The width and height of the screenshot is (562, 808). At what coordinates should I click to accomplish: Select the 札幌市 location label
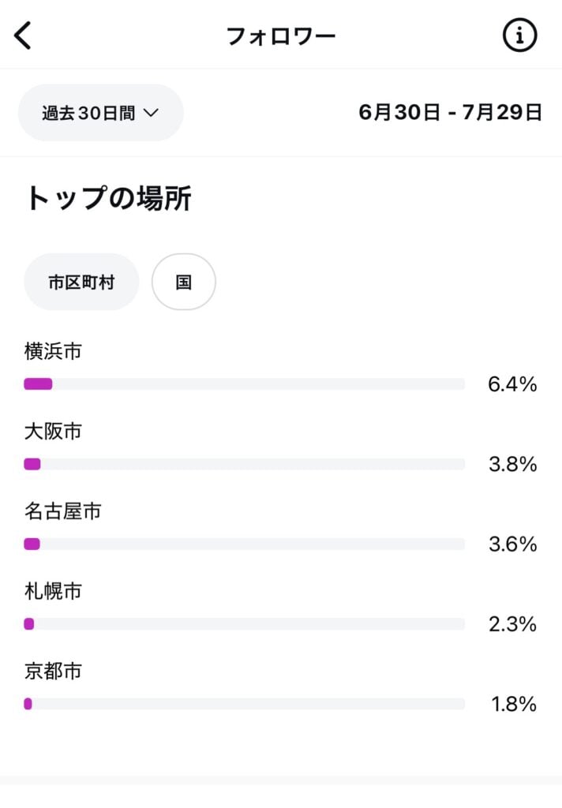[x=53, y=591]
